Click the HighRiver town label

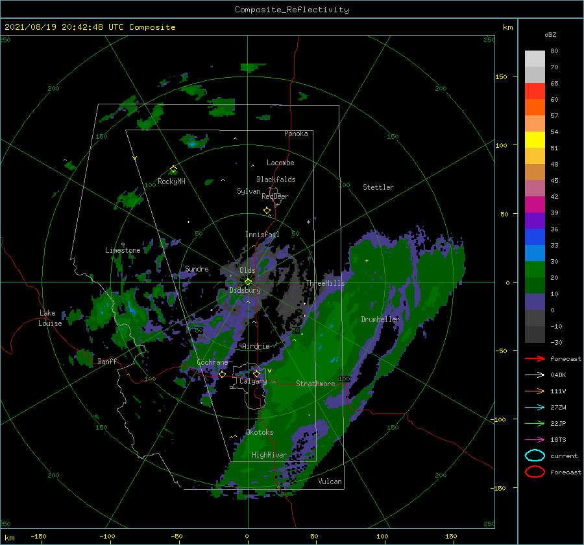[x=269, y=455]
